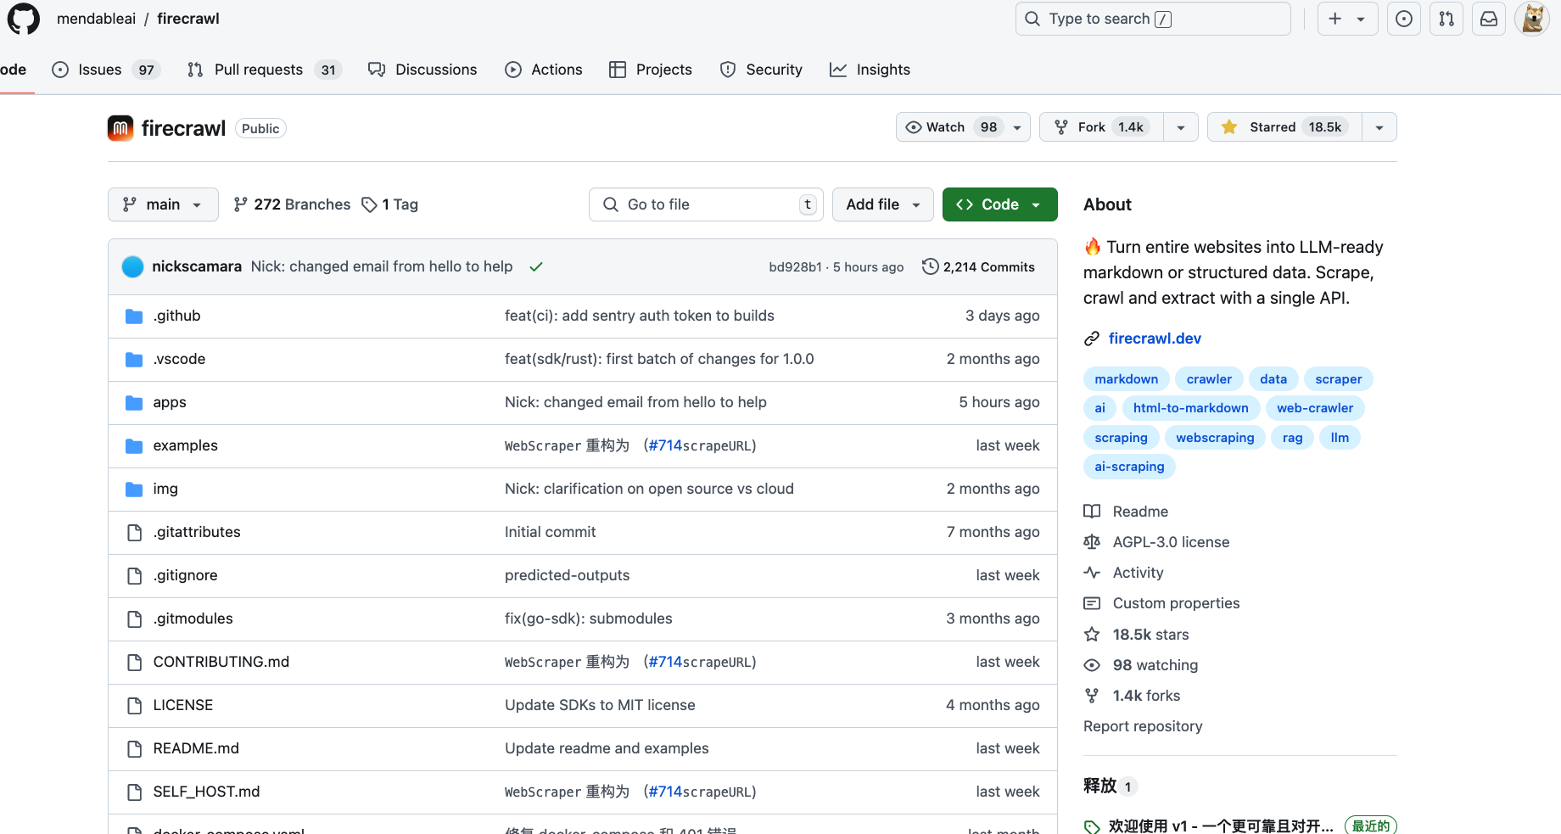The image size is (1561, 834).
Task: Click the examples folder icon
Action: coord(134,445)
